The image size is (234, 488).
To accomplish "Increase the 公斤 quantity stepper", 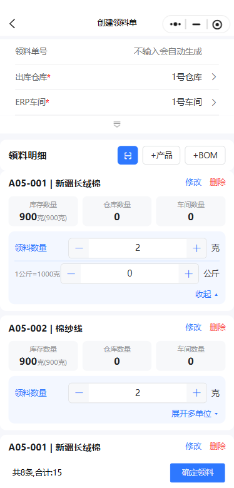I will (x=188, y=274).
